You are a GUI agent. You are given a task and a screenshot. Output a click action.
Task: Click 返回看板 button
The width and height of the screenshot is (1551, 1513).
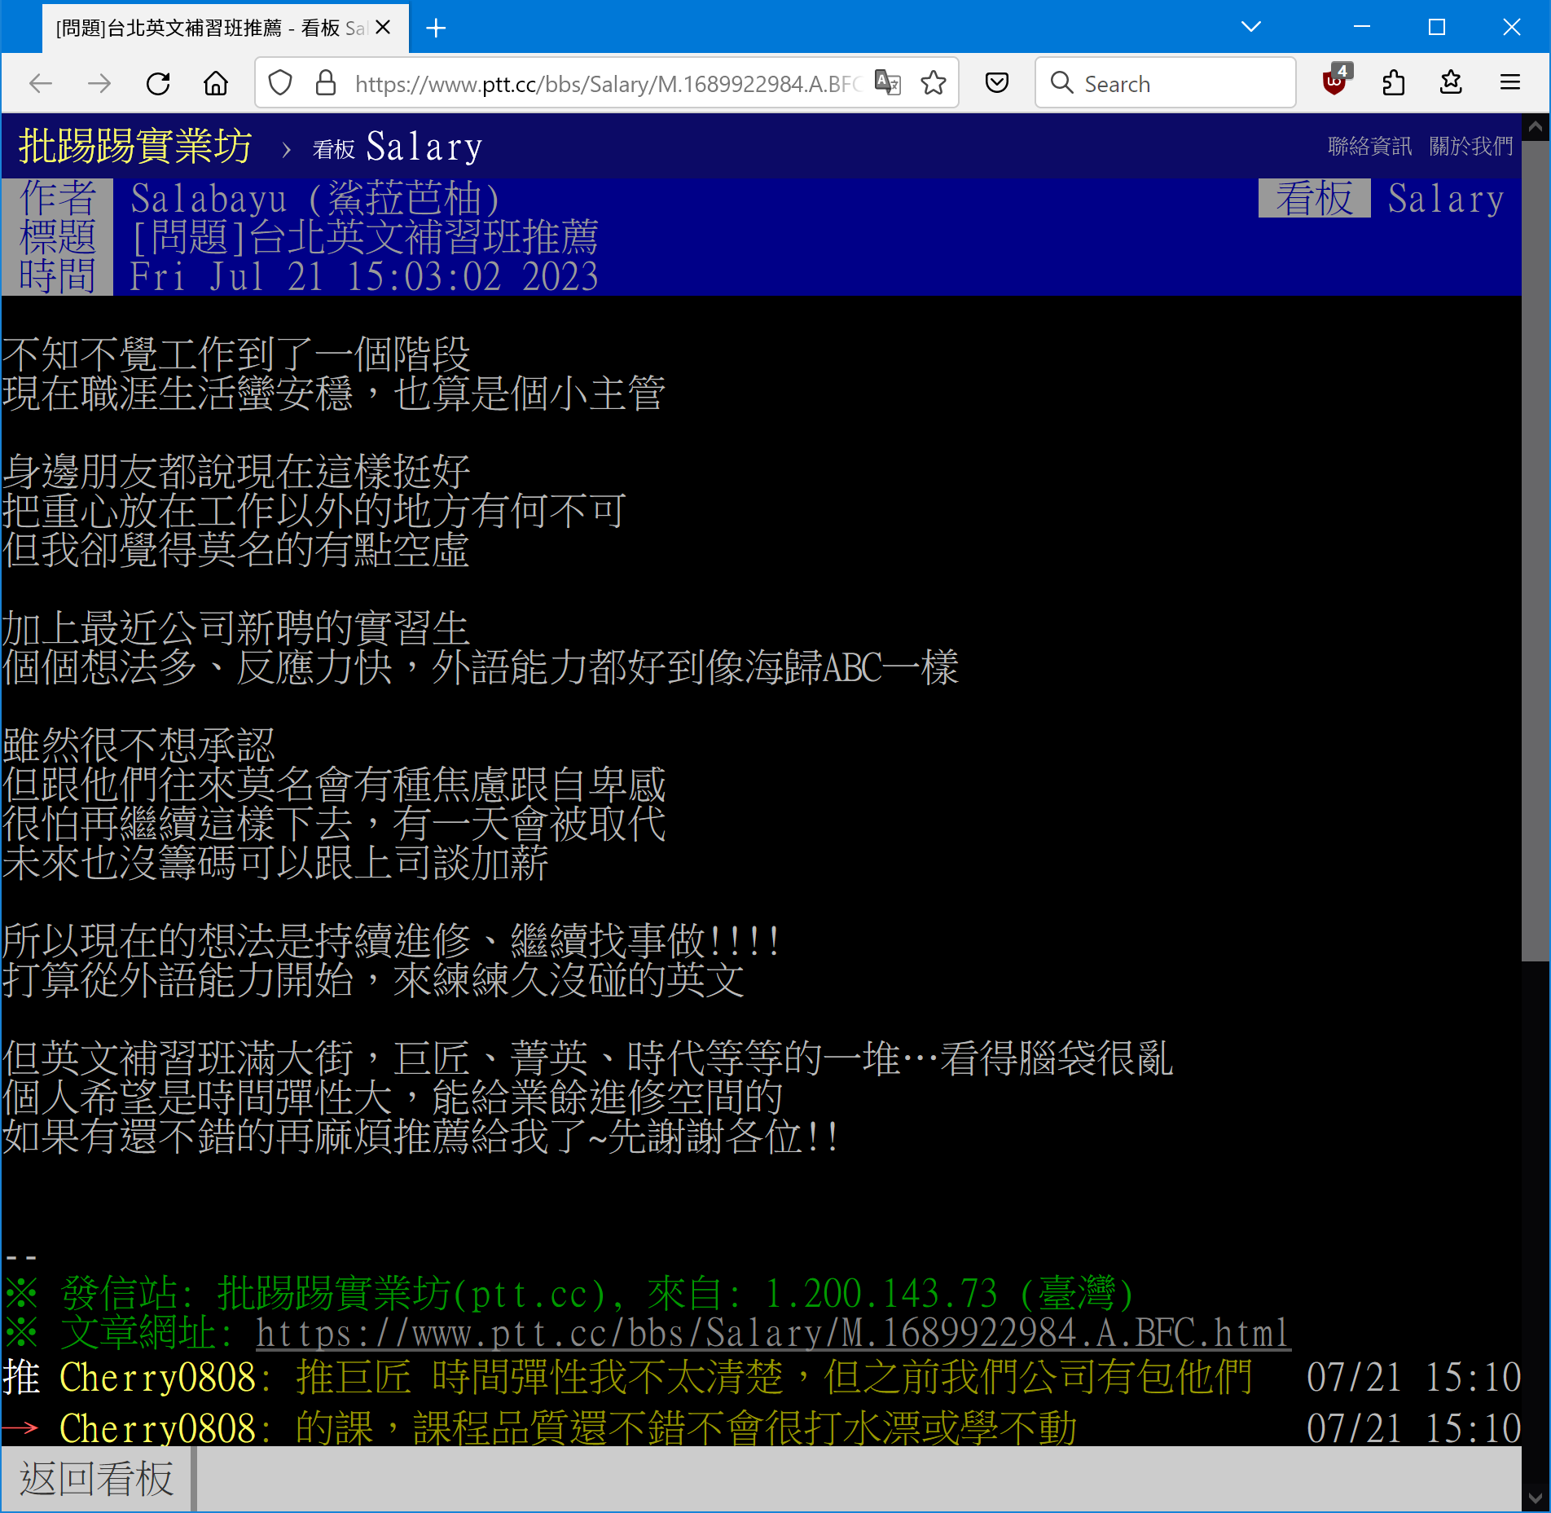point(97,1478)
